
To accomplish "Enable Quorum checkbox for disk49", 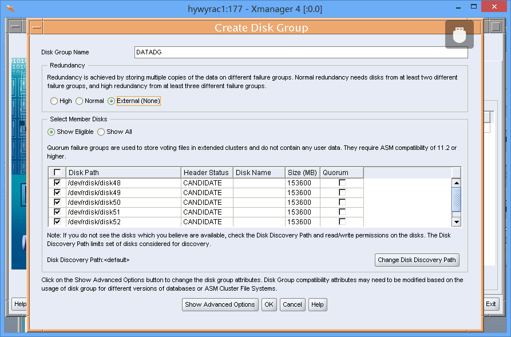I will (x=342, y=193).
